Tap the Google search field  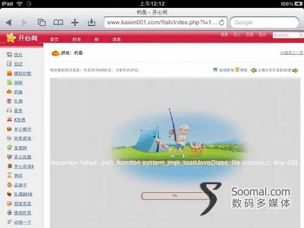coord(264,22)
